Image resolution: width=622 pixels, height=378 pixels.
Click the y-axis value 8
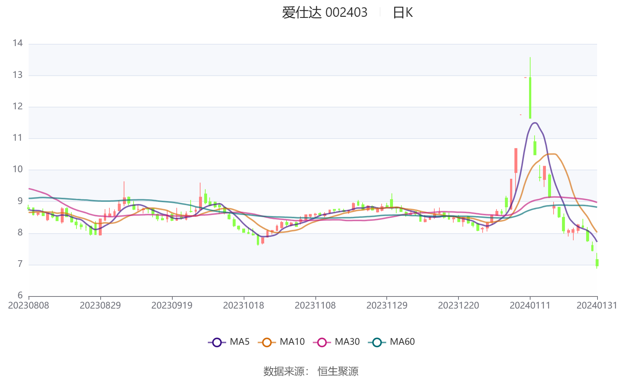coord(20,233)
